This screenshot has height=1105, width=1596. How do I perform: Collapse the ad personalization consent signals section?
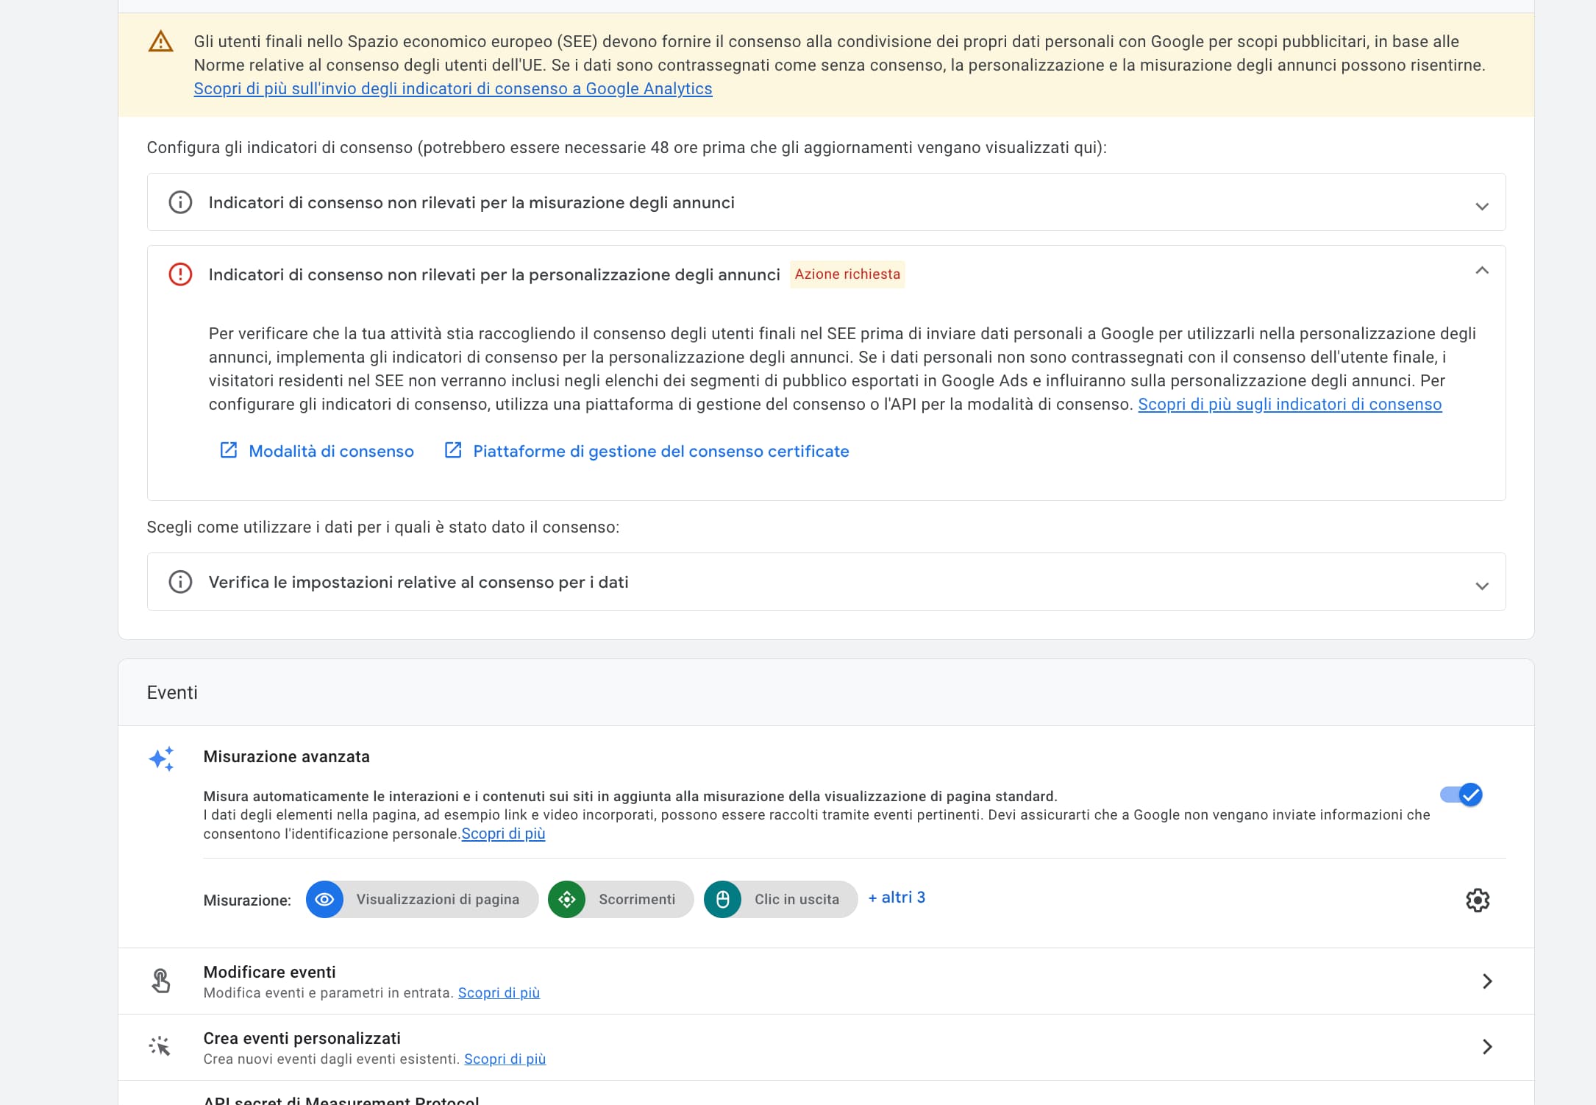tap(1483, 272)
